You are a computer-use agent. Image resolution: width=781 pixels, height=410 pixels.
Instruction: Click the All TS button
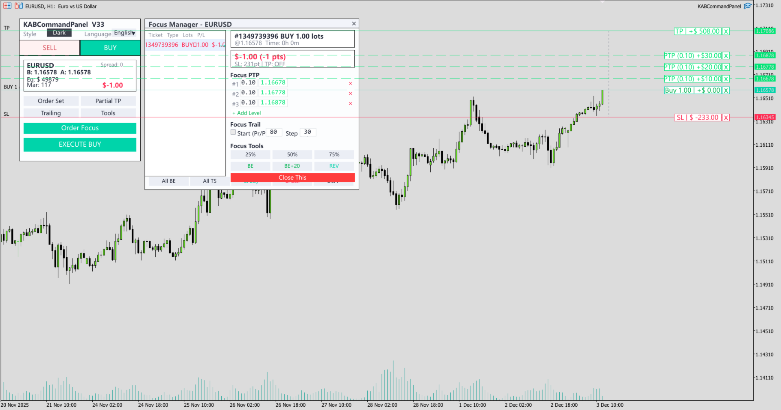click(x=210, y=181)
